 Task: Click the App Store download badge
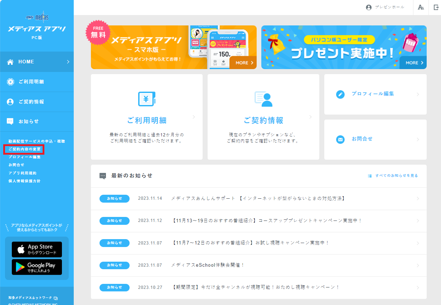(x=37, y=249)
